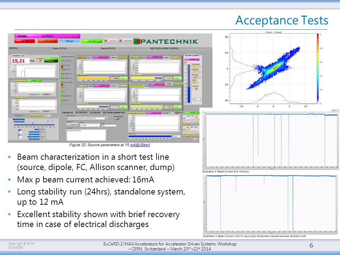The width and height of the screenshot is (340, 255).
Task: Toggle the Mass flow controller valve switch
Action: click(x=195, y=89)
